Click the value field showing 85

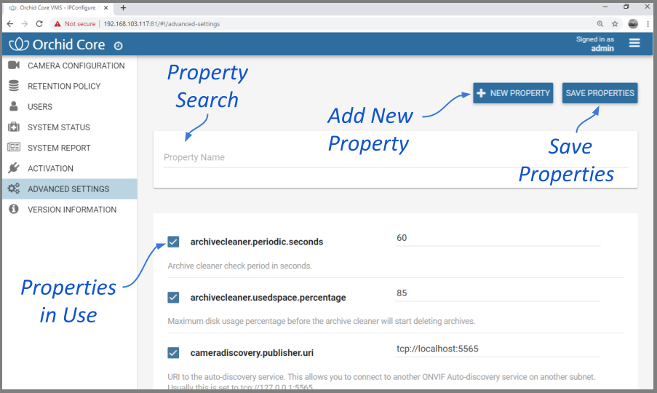498,293
